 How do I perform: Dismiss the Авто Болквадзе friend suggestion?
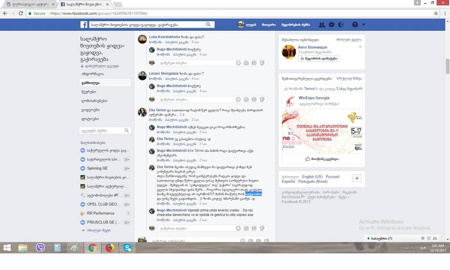point(360,47)
